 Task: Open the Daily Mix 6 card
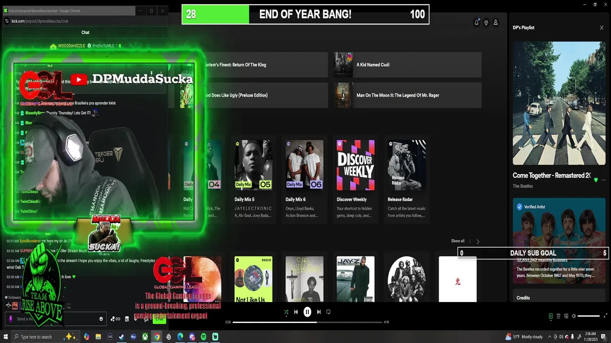(305, 180)
